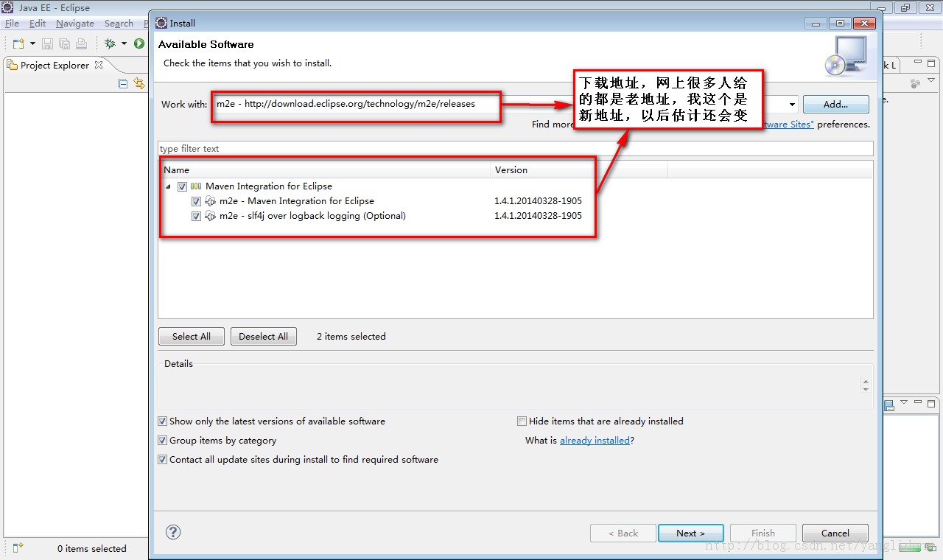Click the Debug bug icon in toolbar
This screenshot has height=560, width=943.
[110, 44]
